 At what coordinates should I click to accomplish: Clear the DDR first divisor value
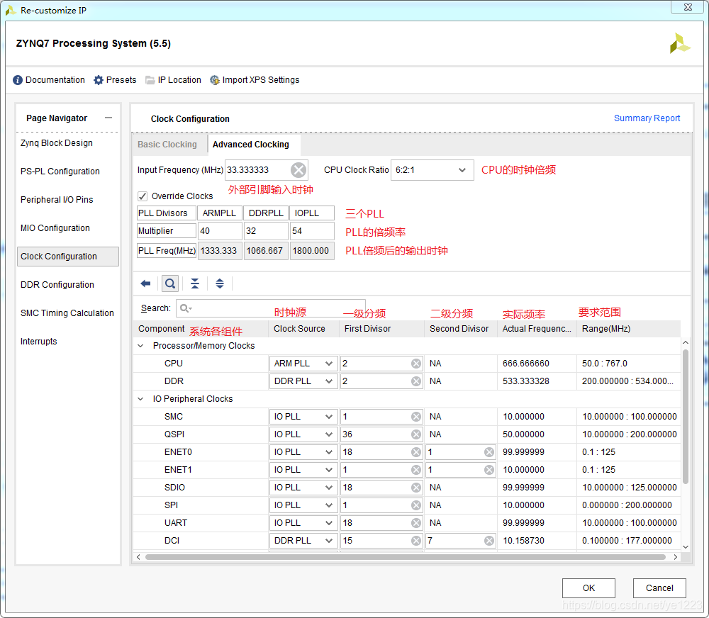(416, 381)
